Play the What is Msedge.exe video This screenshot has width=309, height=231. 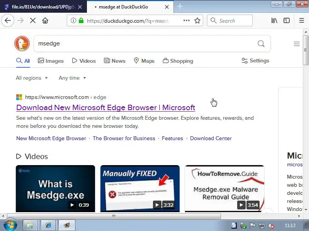tap(55, 189)
